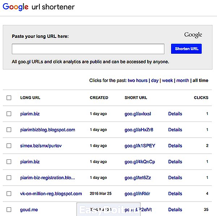This screenshot has width=217, height=216.
Task: Click the long URL input field
Action: 88,49
